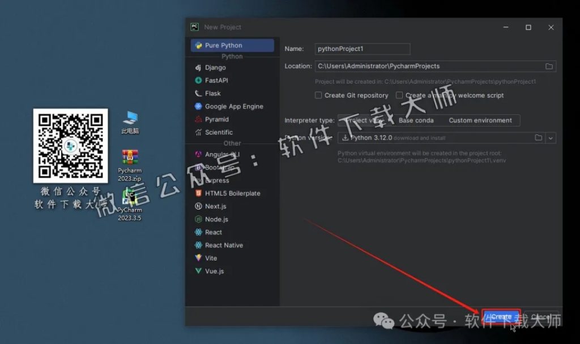Screen dimensions: 580x344
Task: Select Base conda interpreter type
Action: tap(416, 120)
